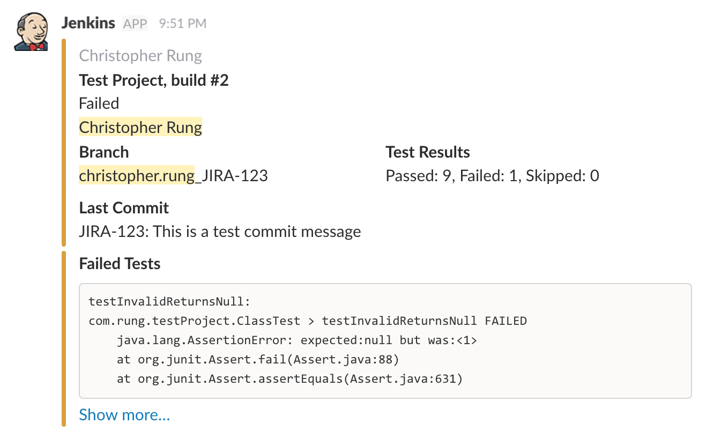This screenshot has height=446, width=714.
Task: Click inside the failed tests code block
Action: pyautogui.click(x=385, y=341)
